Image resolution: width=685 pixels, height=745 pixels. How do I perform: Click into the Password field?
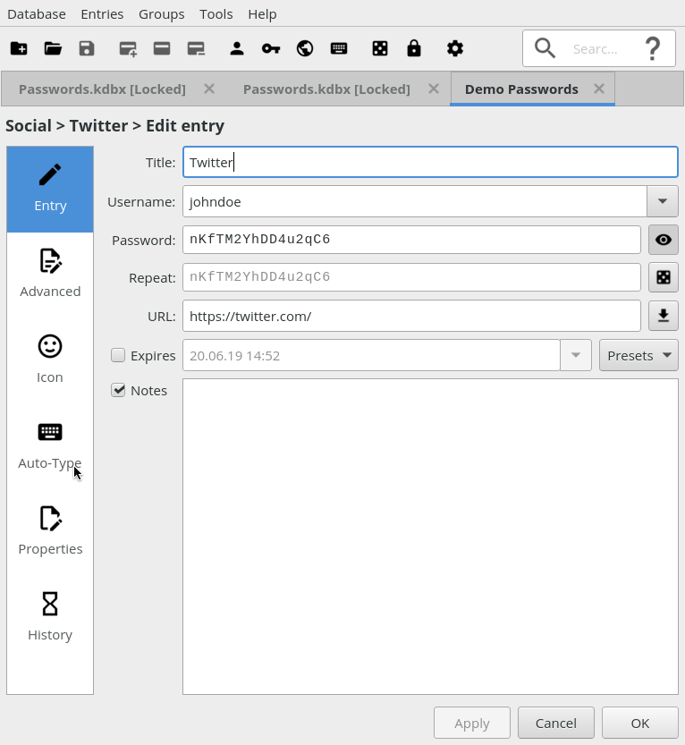[x=412, y=240]
